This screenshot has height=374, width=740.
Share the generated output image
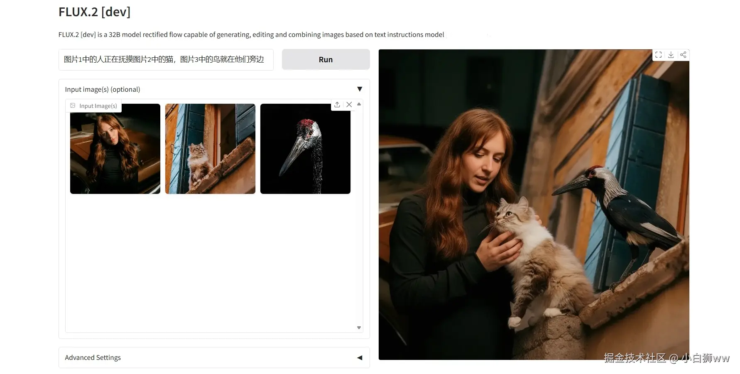[683, 55]
